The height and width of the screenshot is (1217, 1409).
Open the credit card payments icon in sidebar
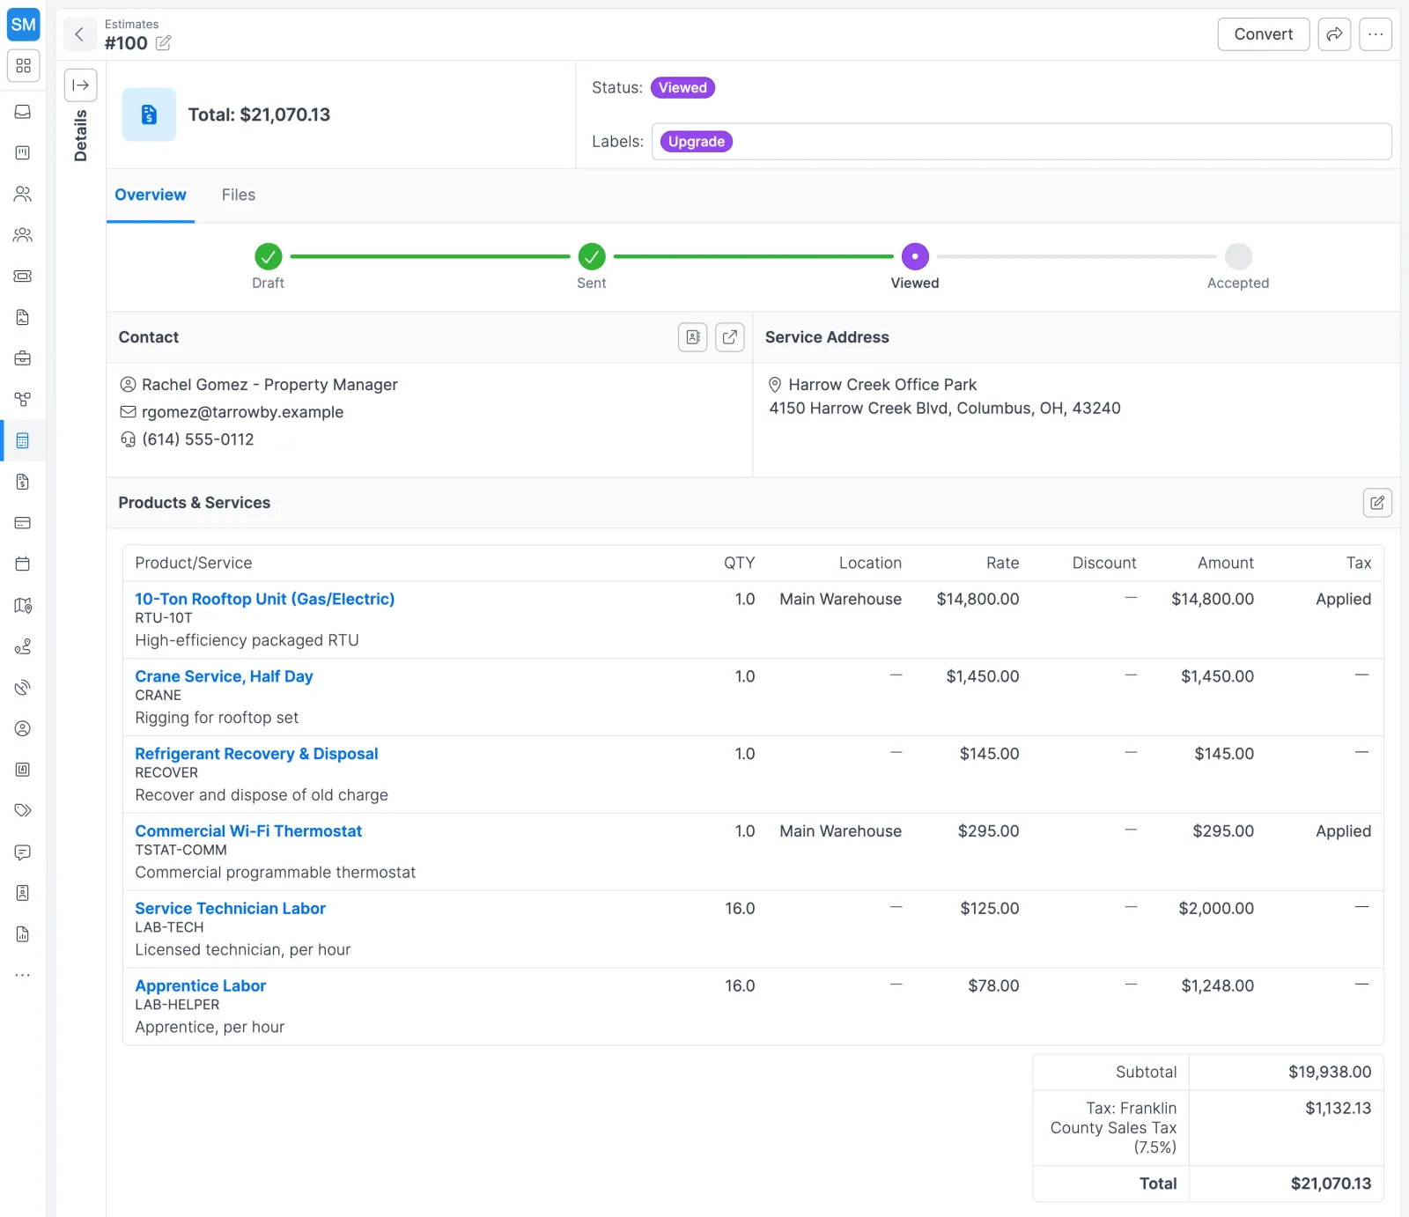(23, 523)
